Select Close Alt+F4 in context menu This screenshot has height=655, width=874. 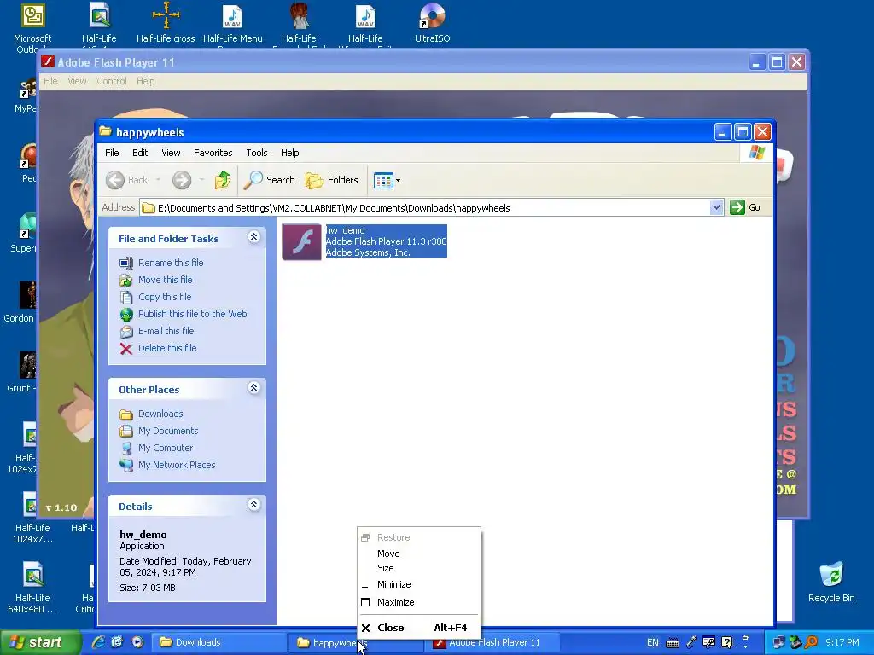click(418, 628)
